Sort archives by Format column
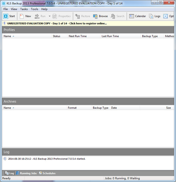This screenshot has width=176, height=182. tap(79, 108)
